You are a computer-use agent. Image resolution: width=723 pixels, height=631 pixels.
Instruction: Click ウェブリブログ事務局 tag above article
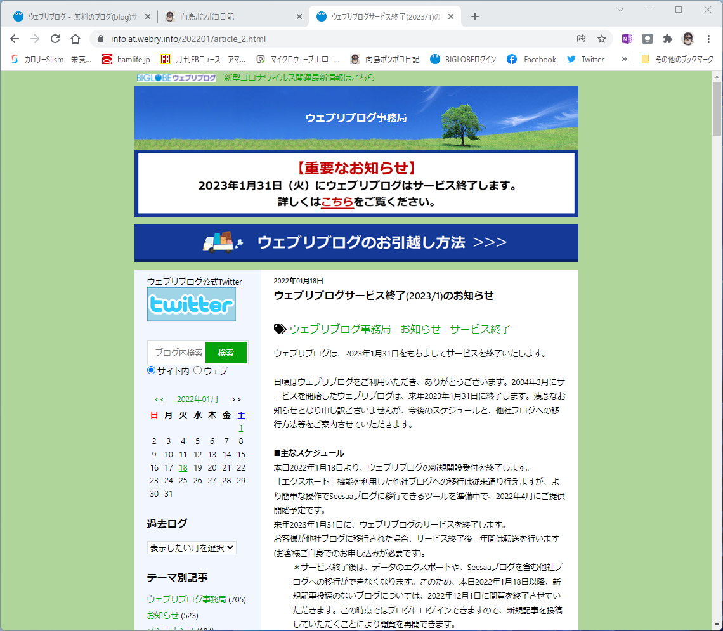pos(340,329)
